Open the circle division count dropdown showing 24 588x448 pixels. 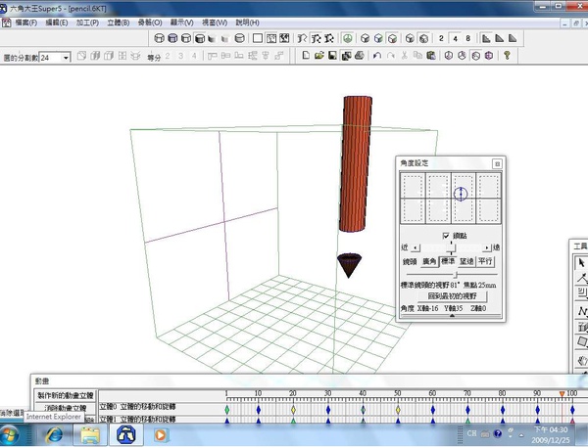pyautogui.click(x=66, y=58)
